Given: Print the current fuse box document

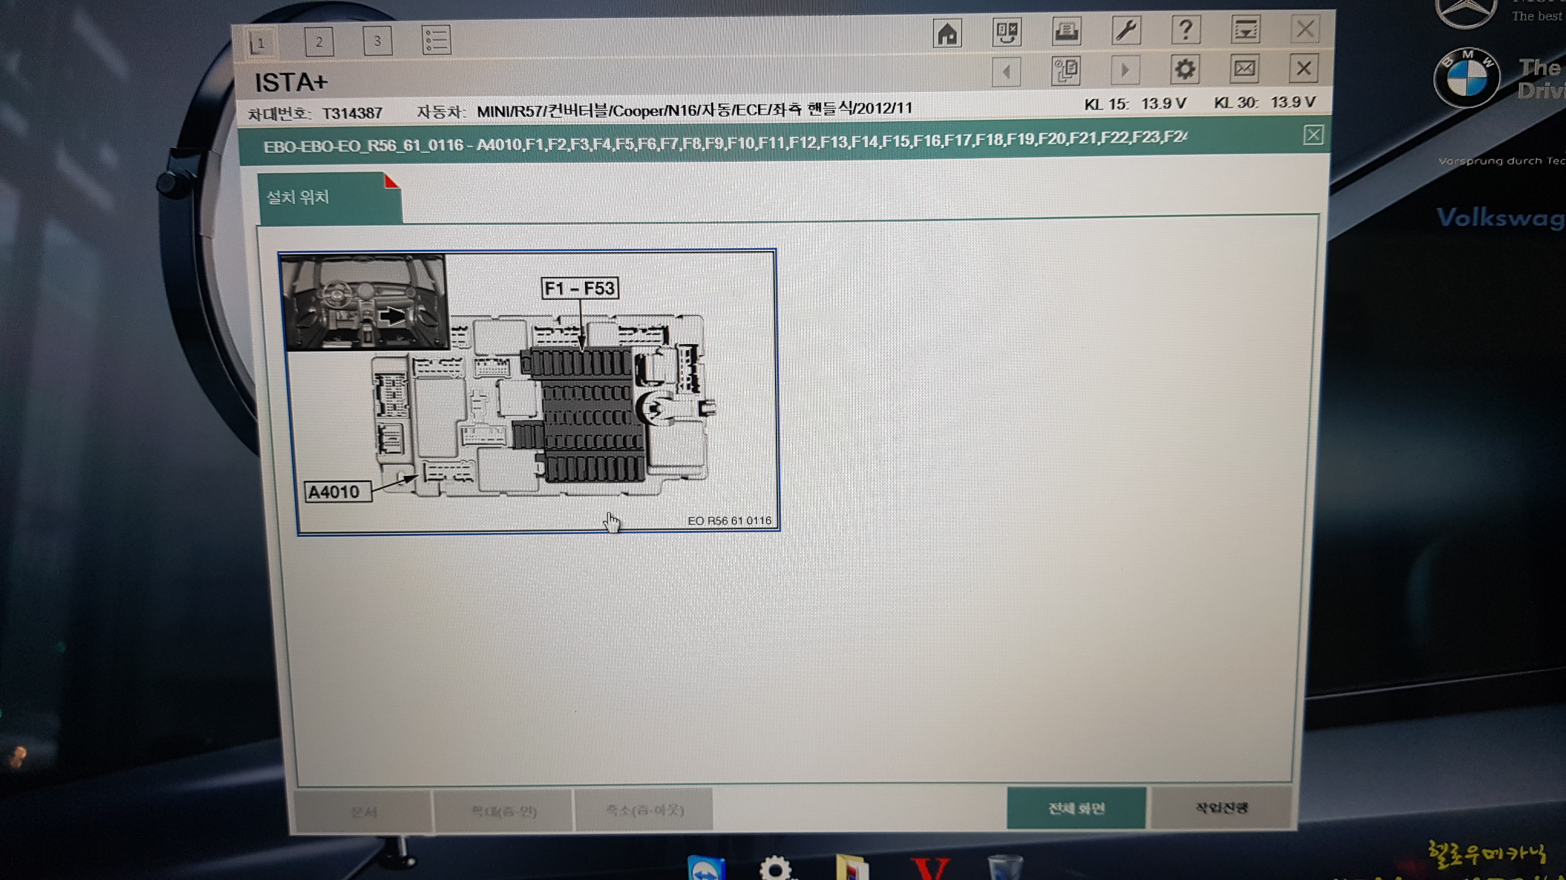Looking at the screenshot, I should 1066,31.
